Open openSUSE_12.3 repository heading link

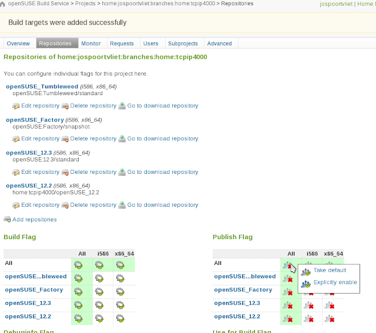tap(29, 153)
